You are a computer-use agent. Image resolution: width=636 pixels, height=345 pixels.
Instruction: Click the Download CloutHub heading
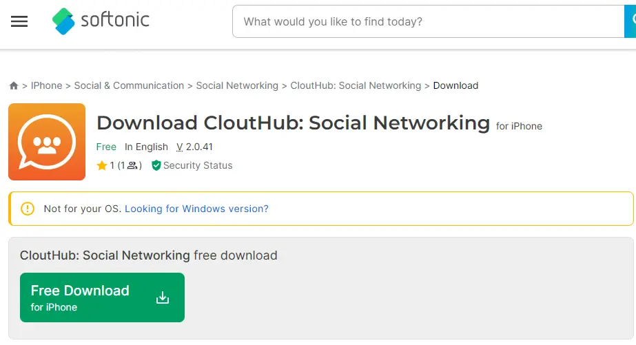point(294,123)
